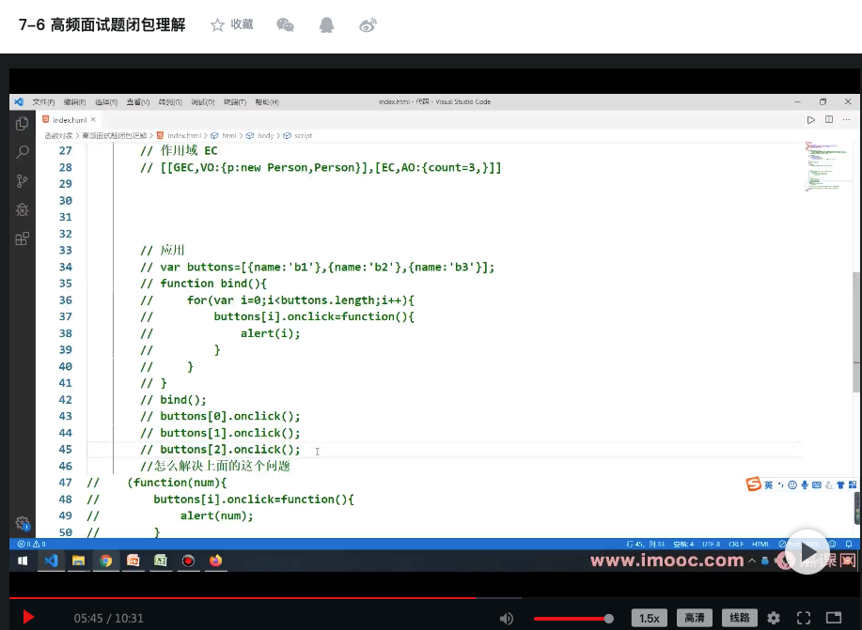This screenshot has height=630, width=862.
Task: Click the Excel icon in the taskbar
Action: pos(161,561)
